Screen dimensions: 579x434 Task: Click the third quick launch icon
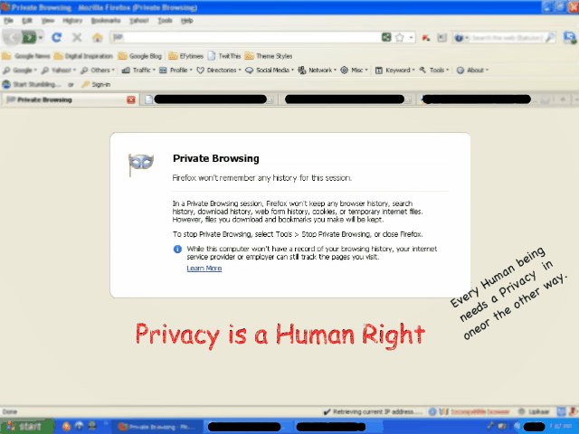pos(92,427)
